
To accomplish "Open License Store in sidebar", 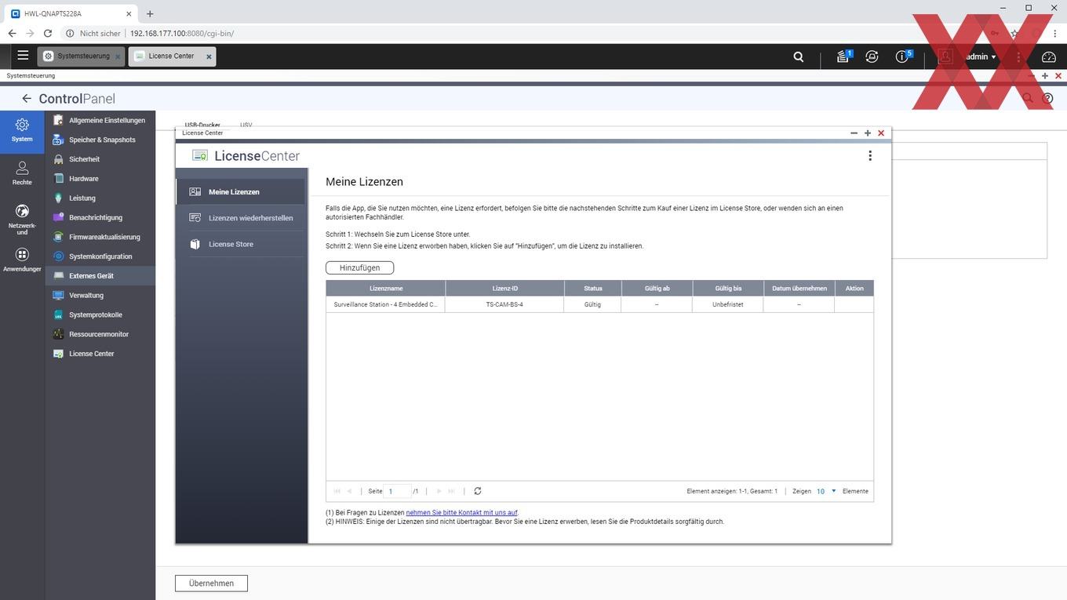I will tap(241, 244).
